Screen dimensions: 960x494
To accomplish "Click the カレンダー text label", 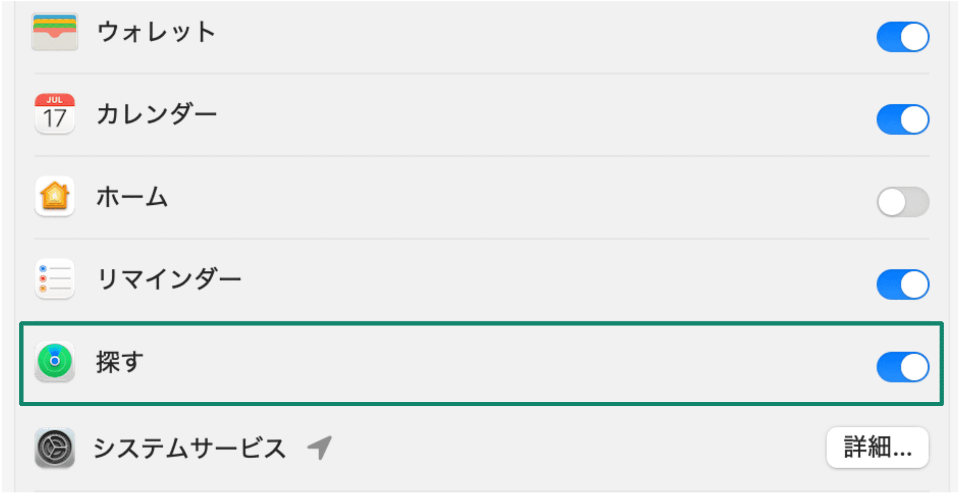I will [157, 115].
